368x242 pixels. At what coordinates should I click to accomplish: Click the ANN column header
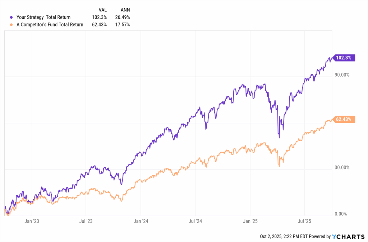(x=125, y=10)
